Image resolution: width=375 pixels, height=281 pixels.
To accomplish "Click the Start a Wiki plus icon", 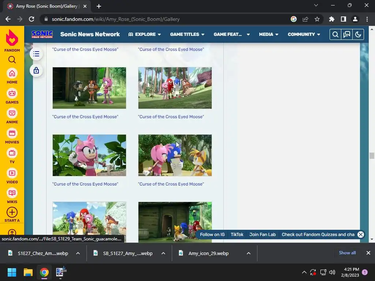I will pyautogui.click(x=12, y=212).
